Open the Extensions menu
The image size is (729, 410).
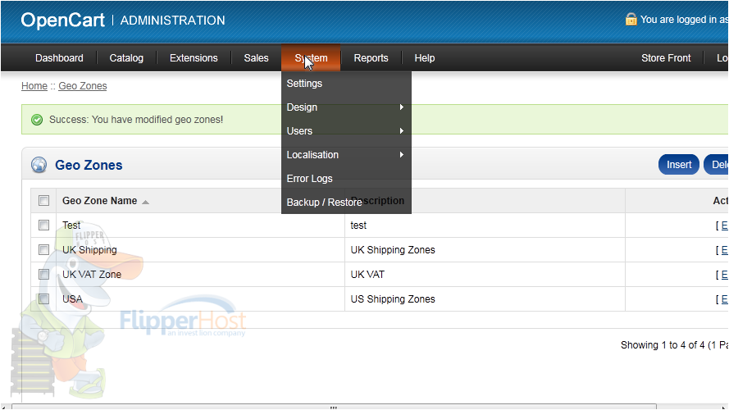[x=194, y=58]
